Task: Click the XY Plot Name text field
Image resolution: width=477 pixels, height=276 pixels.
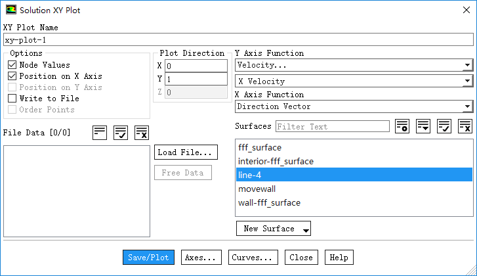Action: [238, 40]
